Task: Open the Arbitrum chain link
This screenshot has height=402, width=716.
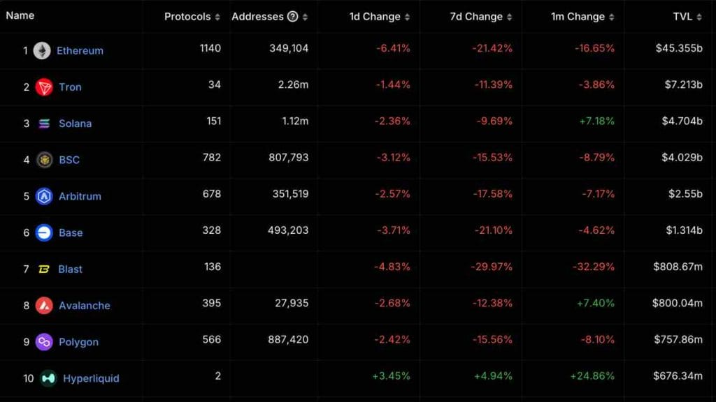Action: [79, 196]
